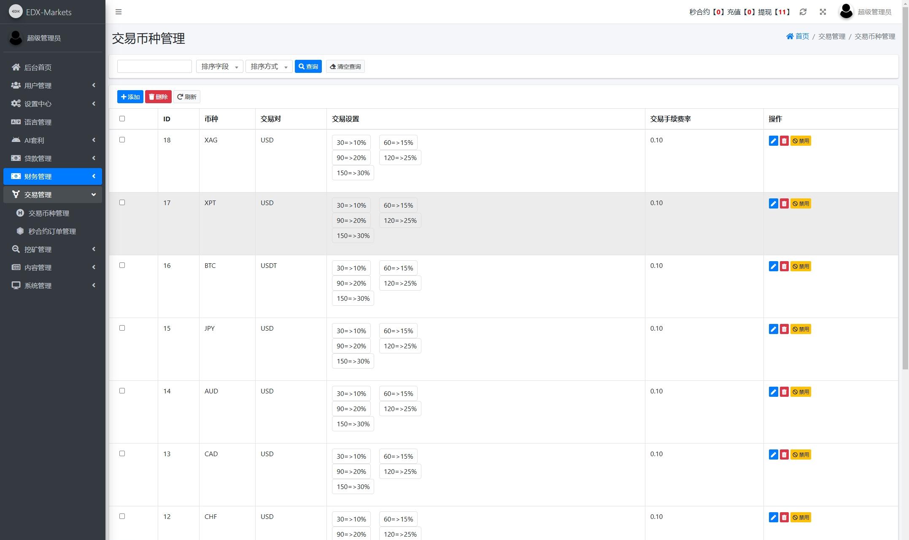Open the 排序方式 sort order dropdown
The image size is (909, 540).
coord(269,67)
